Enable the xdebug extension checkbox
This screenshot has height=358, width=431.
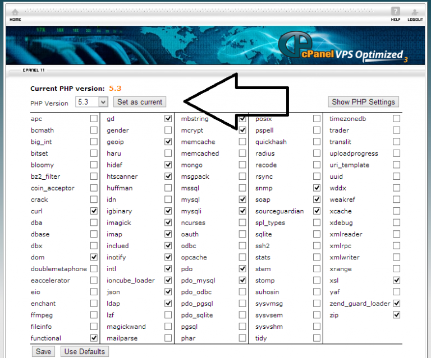click(x=397, y=223)
